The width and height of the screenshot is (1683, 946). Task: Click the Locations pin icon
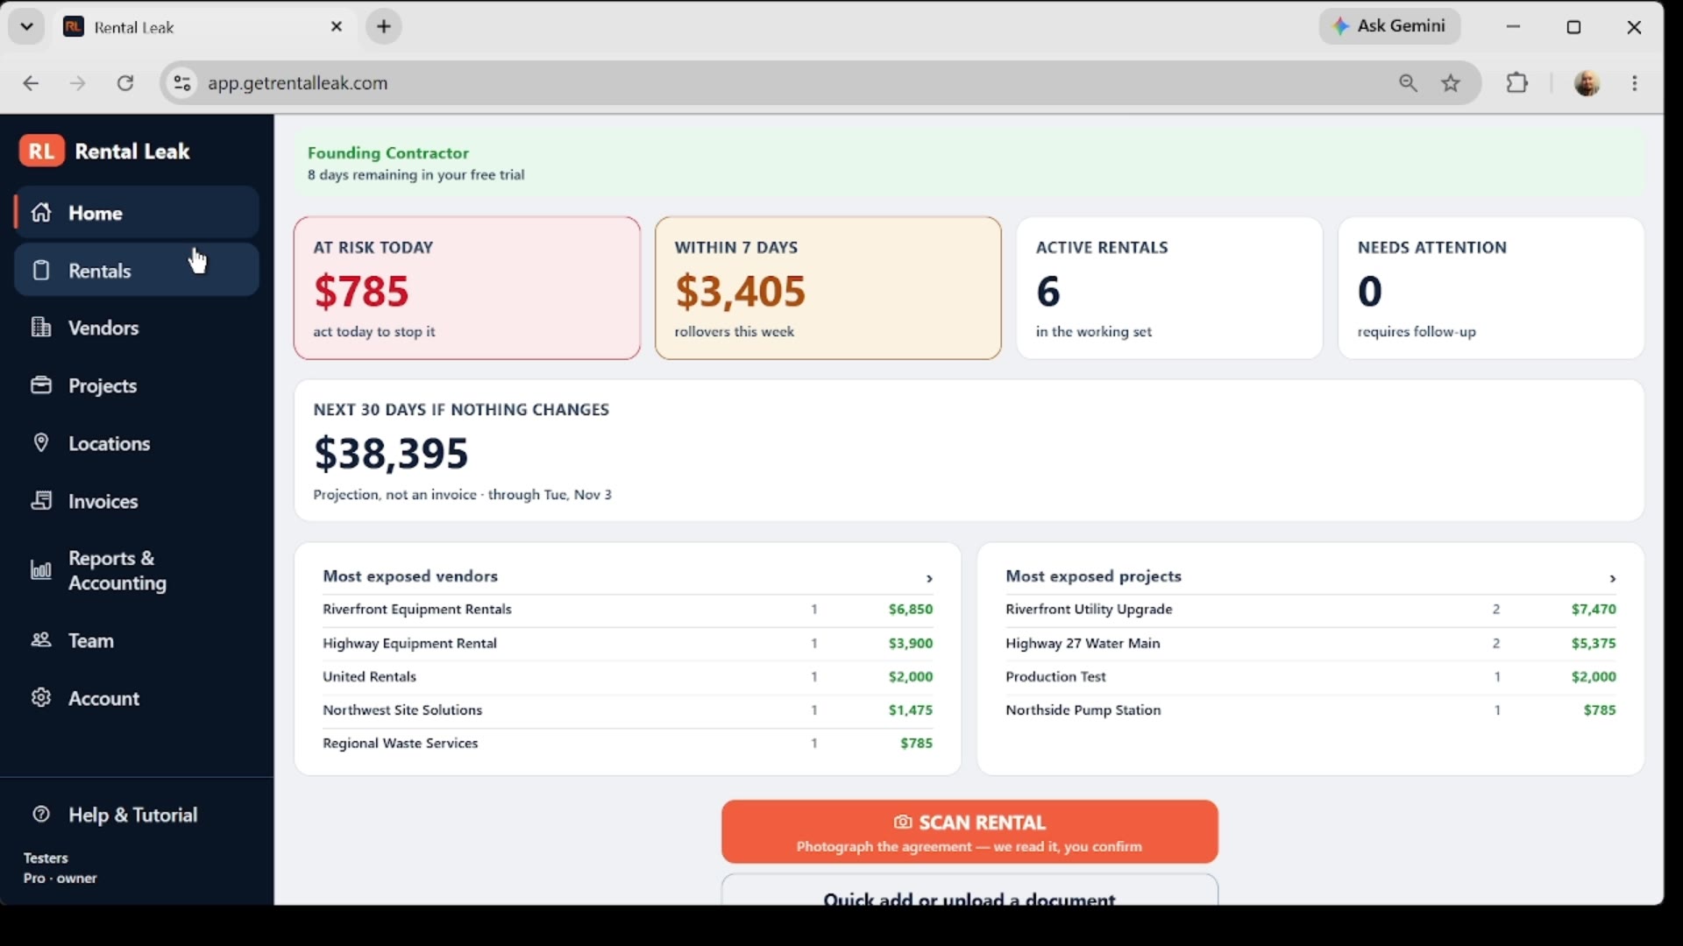[x=41, y=443]
